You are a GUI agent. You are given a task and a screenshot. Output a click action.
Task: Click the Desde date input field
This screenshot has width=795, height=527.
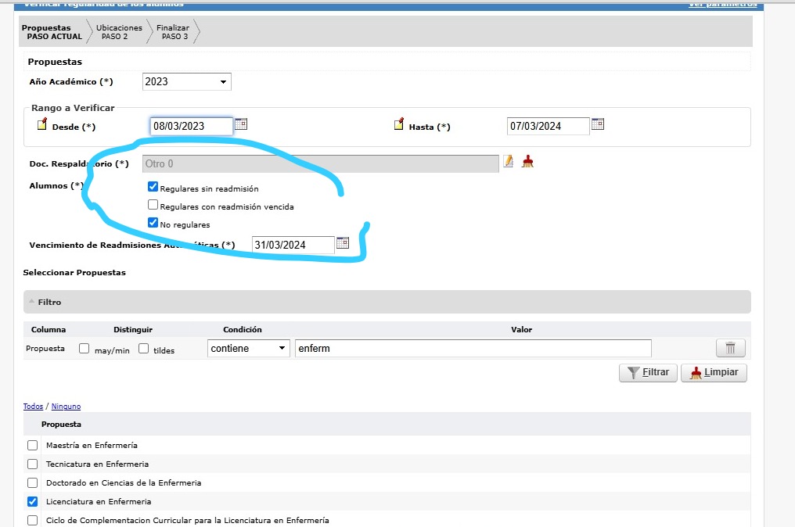tap(191, 126)
